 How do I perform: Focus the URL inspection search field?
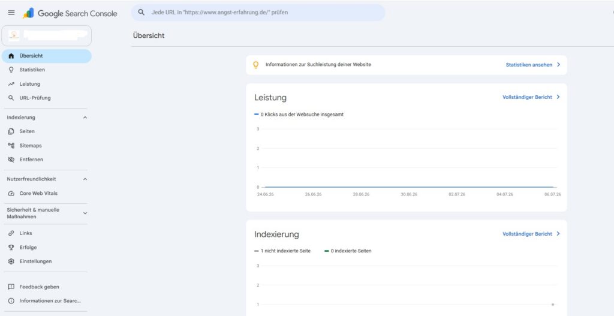(258, 13)
